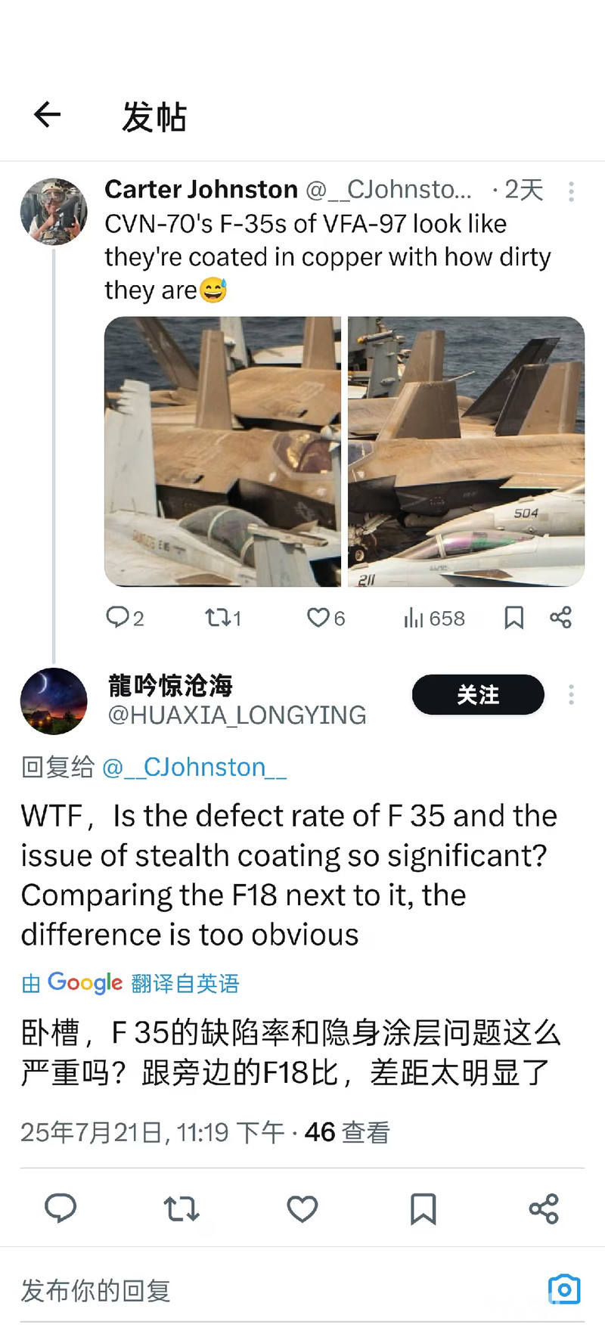
Task: Share Carter Johnston's post
Action: [560, 618]
